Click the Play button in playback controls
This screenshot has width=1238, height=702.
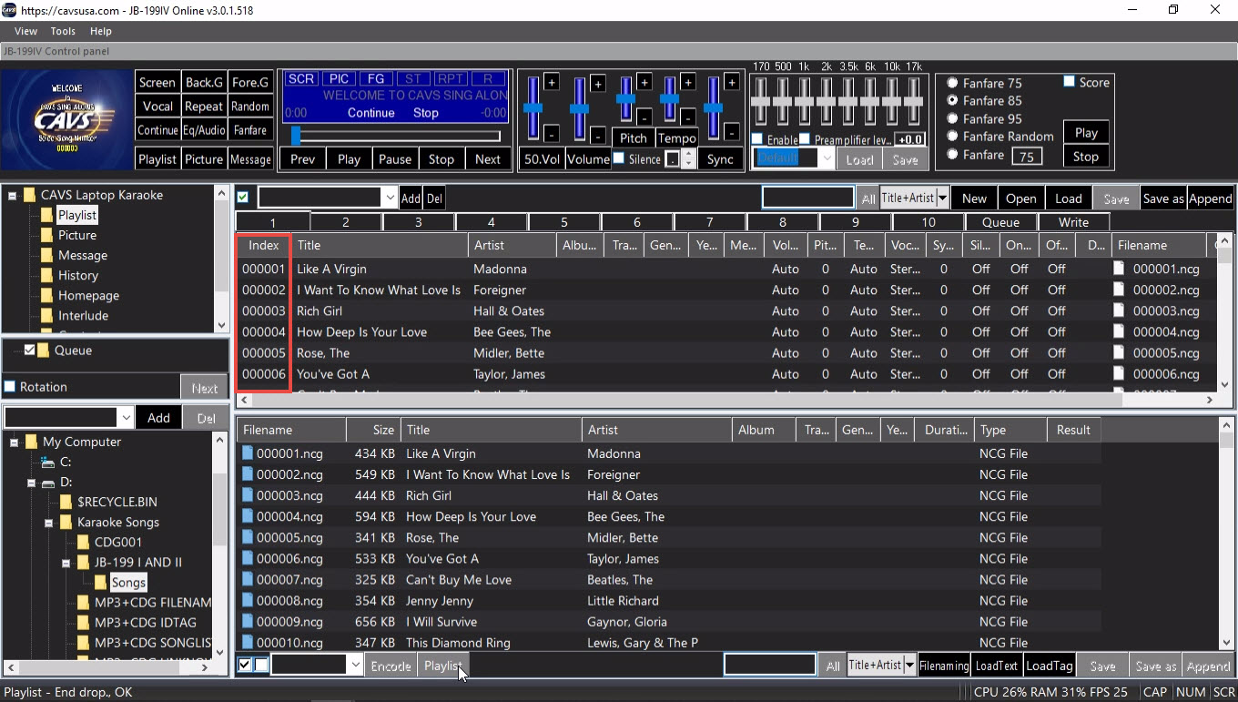(349, 159)
